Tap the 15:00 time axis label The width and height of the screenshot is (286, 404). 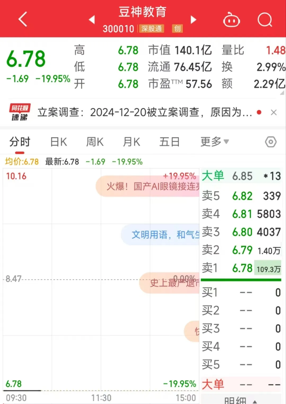coord(186,398)
